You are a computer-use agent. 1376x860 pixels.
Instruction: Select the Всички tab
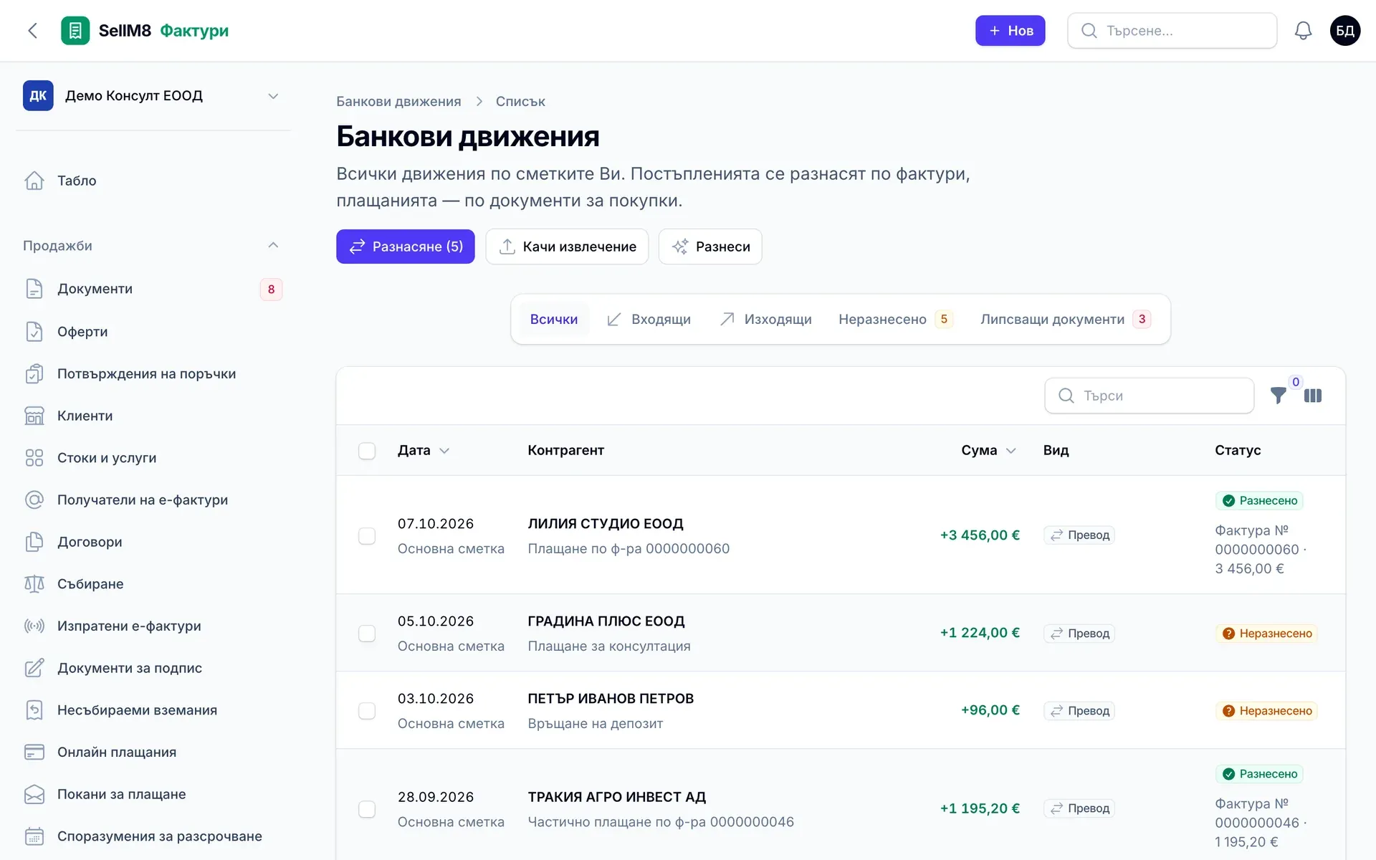(x=553, y=319)
